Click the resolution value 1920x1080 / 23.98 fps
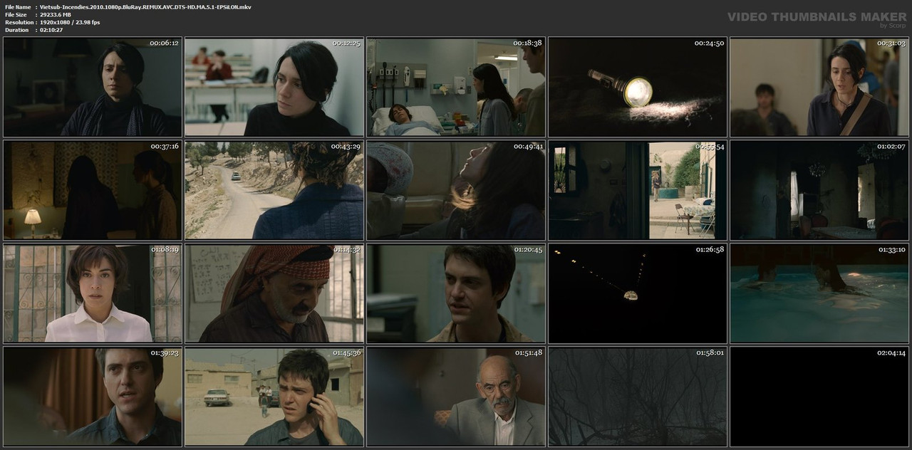The width and height of the screenshot is (912, 450). [x=70, y=22]
